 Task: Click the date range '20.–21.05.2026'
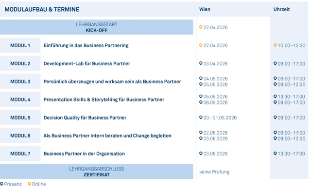coord(220,118)
